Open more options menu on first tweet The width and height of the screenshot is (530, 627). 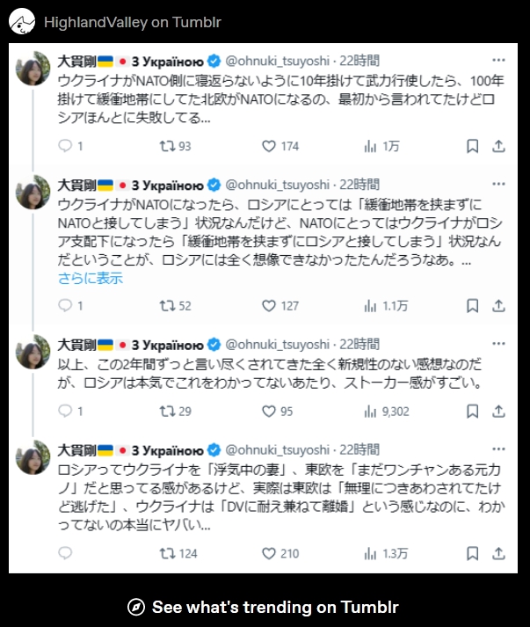[498, 61]
